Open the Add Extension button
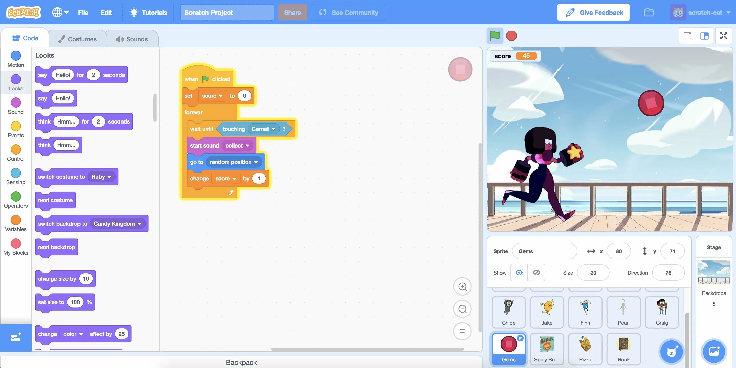736x368 pixels. click(x=16, y=337)
